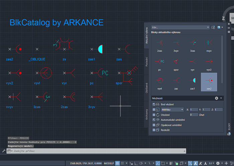Open the command line customize wrench
This screenshot has height=166, width=234.
4,151
